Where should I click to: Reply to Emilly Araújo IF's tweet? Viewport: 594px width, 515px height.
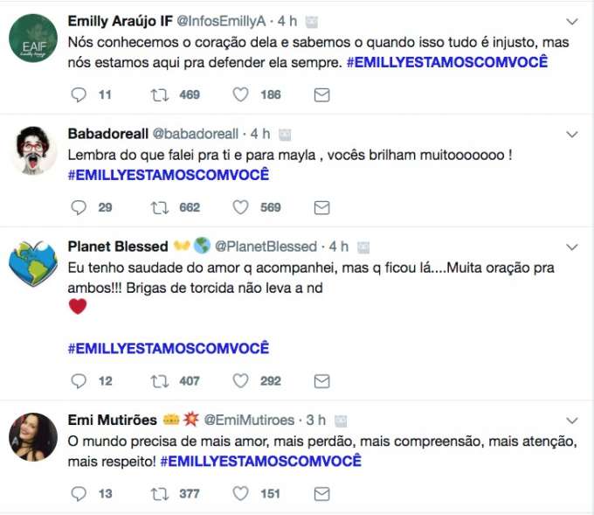point(78,94)
